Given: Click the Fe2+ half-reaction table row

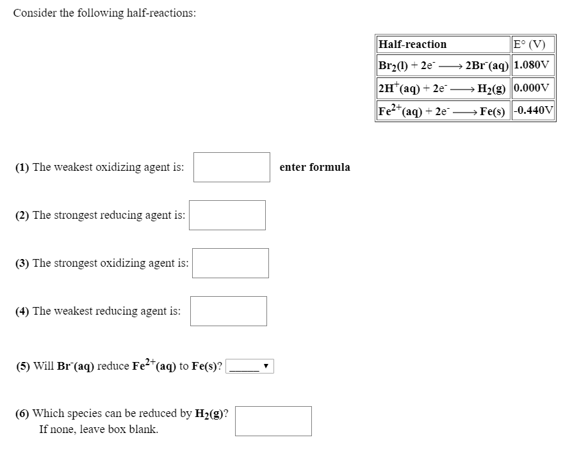Looking at the screenshot, I should 443,110.
